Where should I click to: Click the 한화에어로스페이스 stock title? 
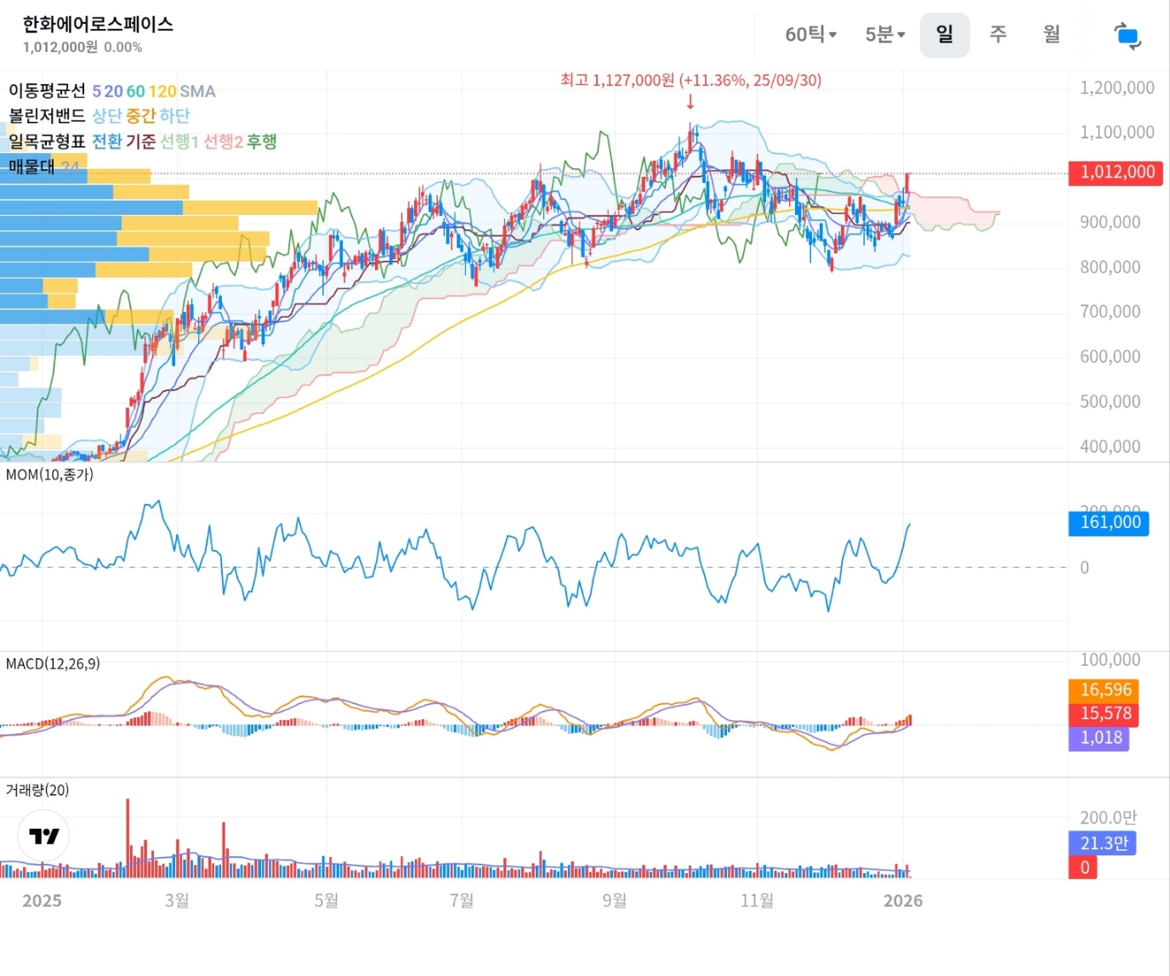[x=98, y=24]
